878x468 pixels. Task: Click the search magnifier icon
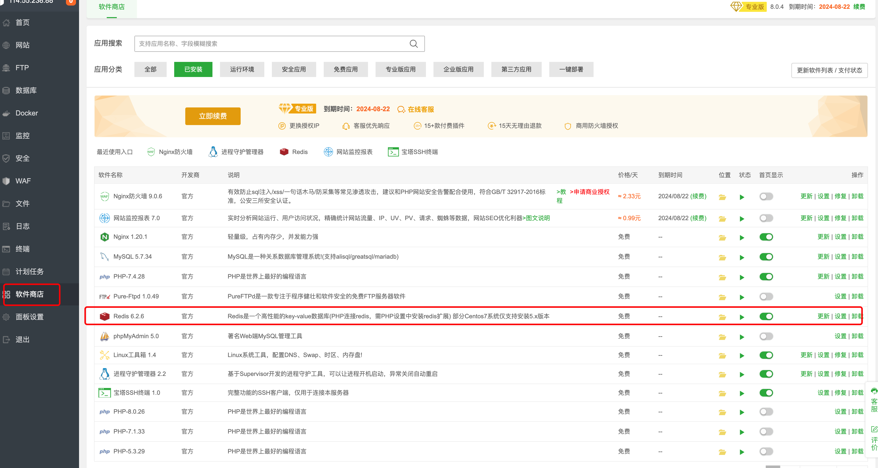[x=413, y=44]
